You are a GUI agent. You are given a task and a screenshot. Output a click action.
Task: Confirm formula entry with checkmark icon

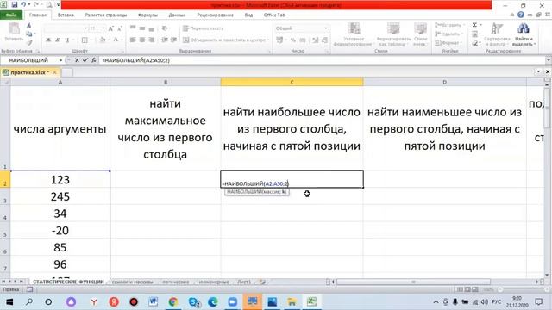[85, 60]
